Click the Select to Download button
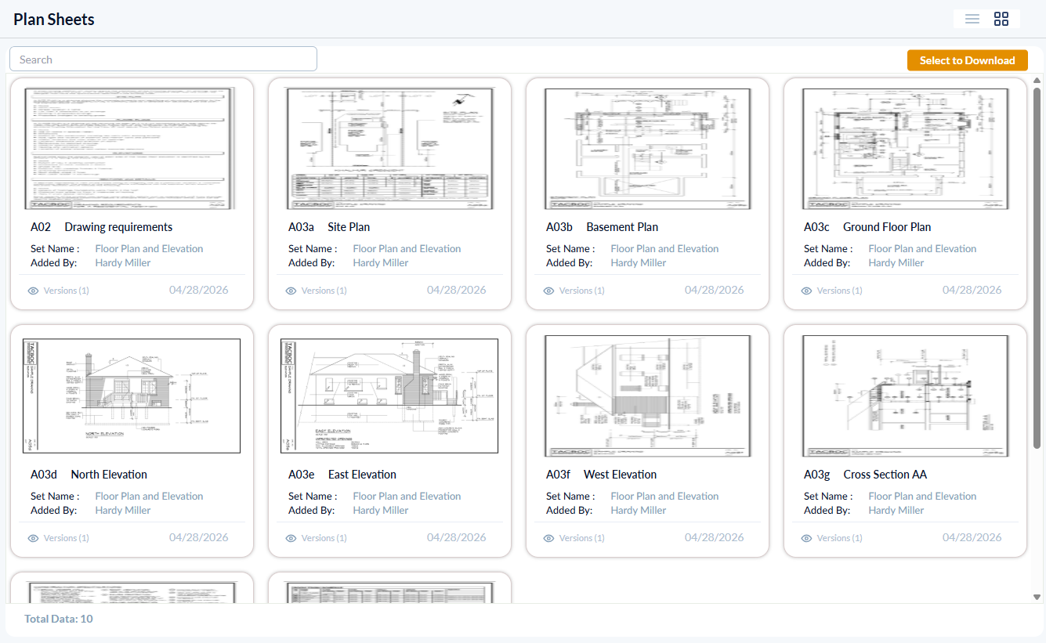This screenshot has height=643, width=1046. [967, 60]
